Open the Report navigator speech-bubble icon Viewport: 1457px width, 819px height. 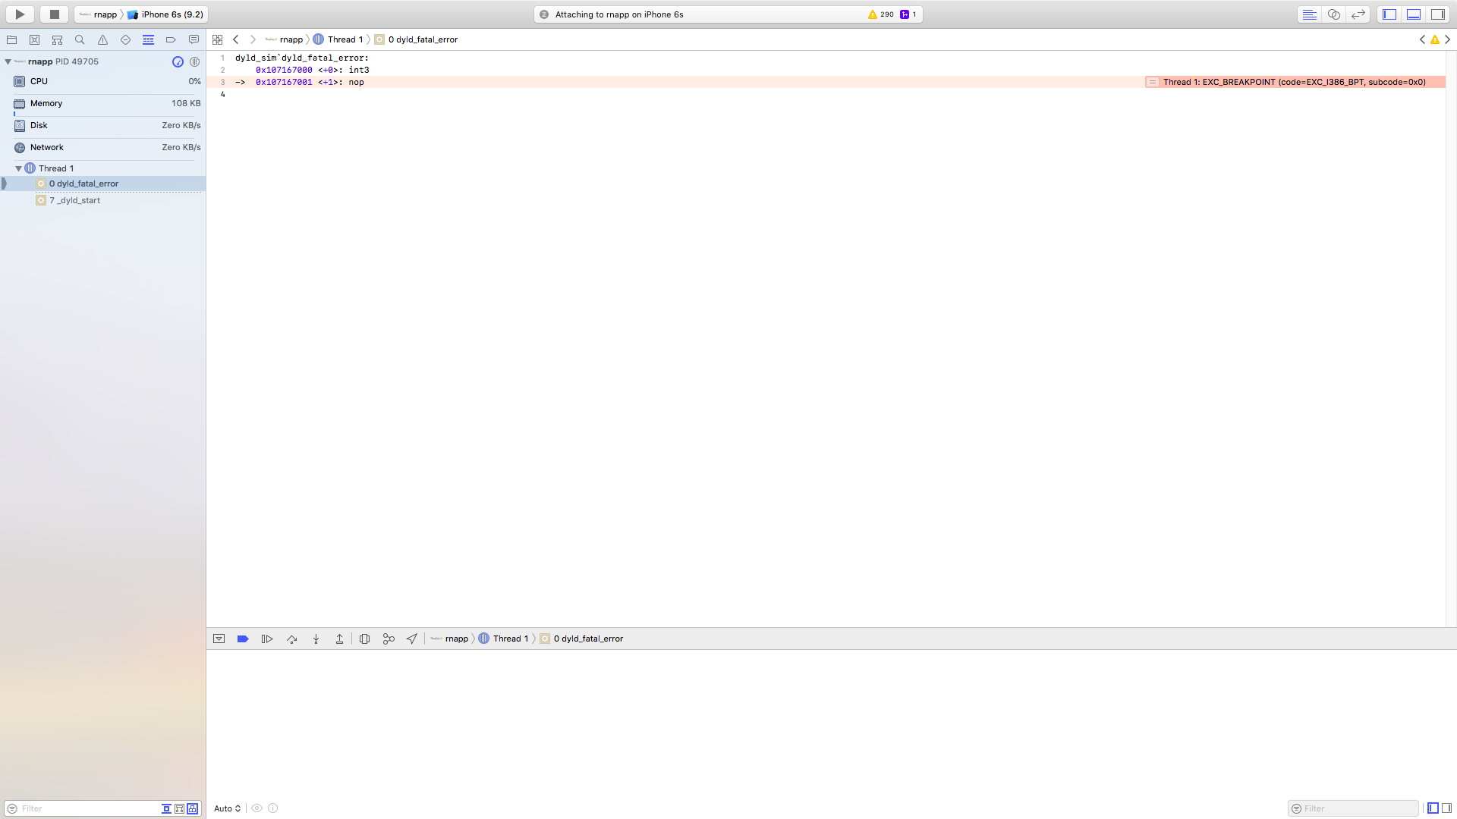194,39
